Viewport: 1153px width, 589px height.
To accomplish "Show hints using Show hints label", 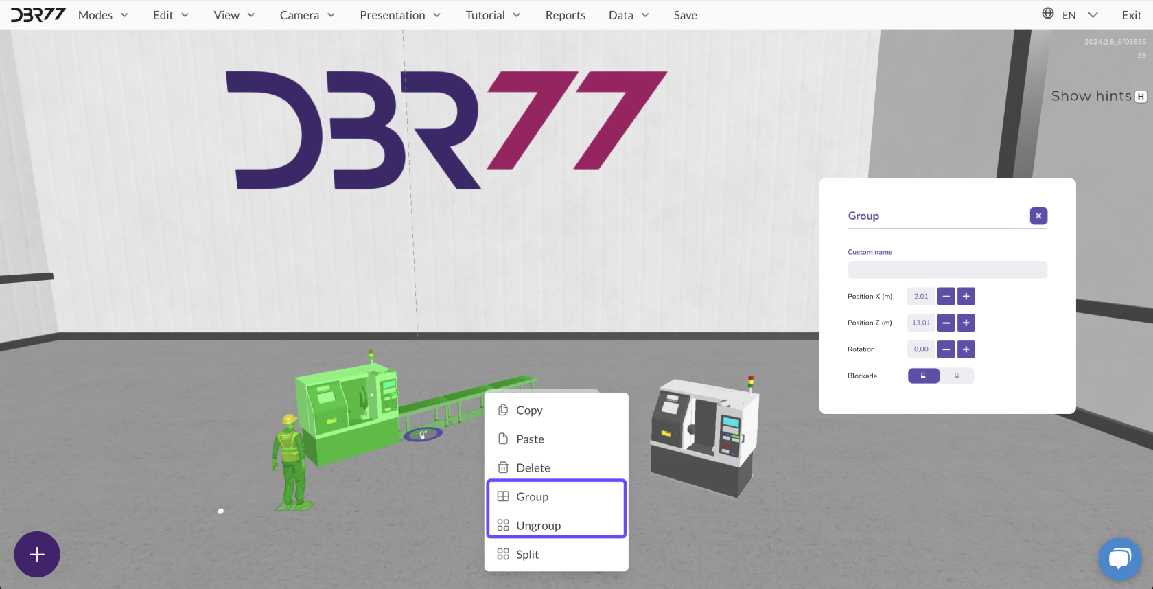I will (1091, 96).
